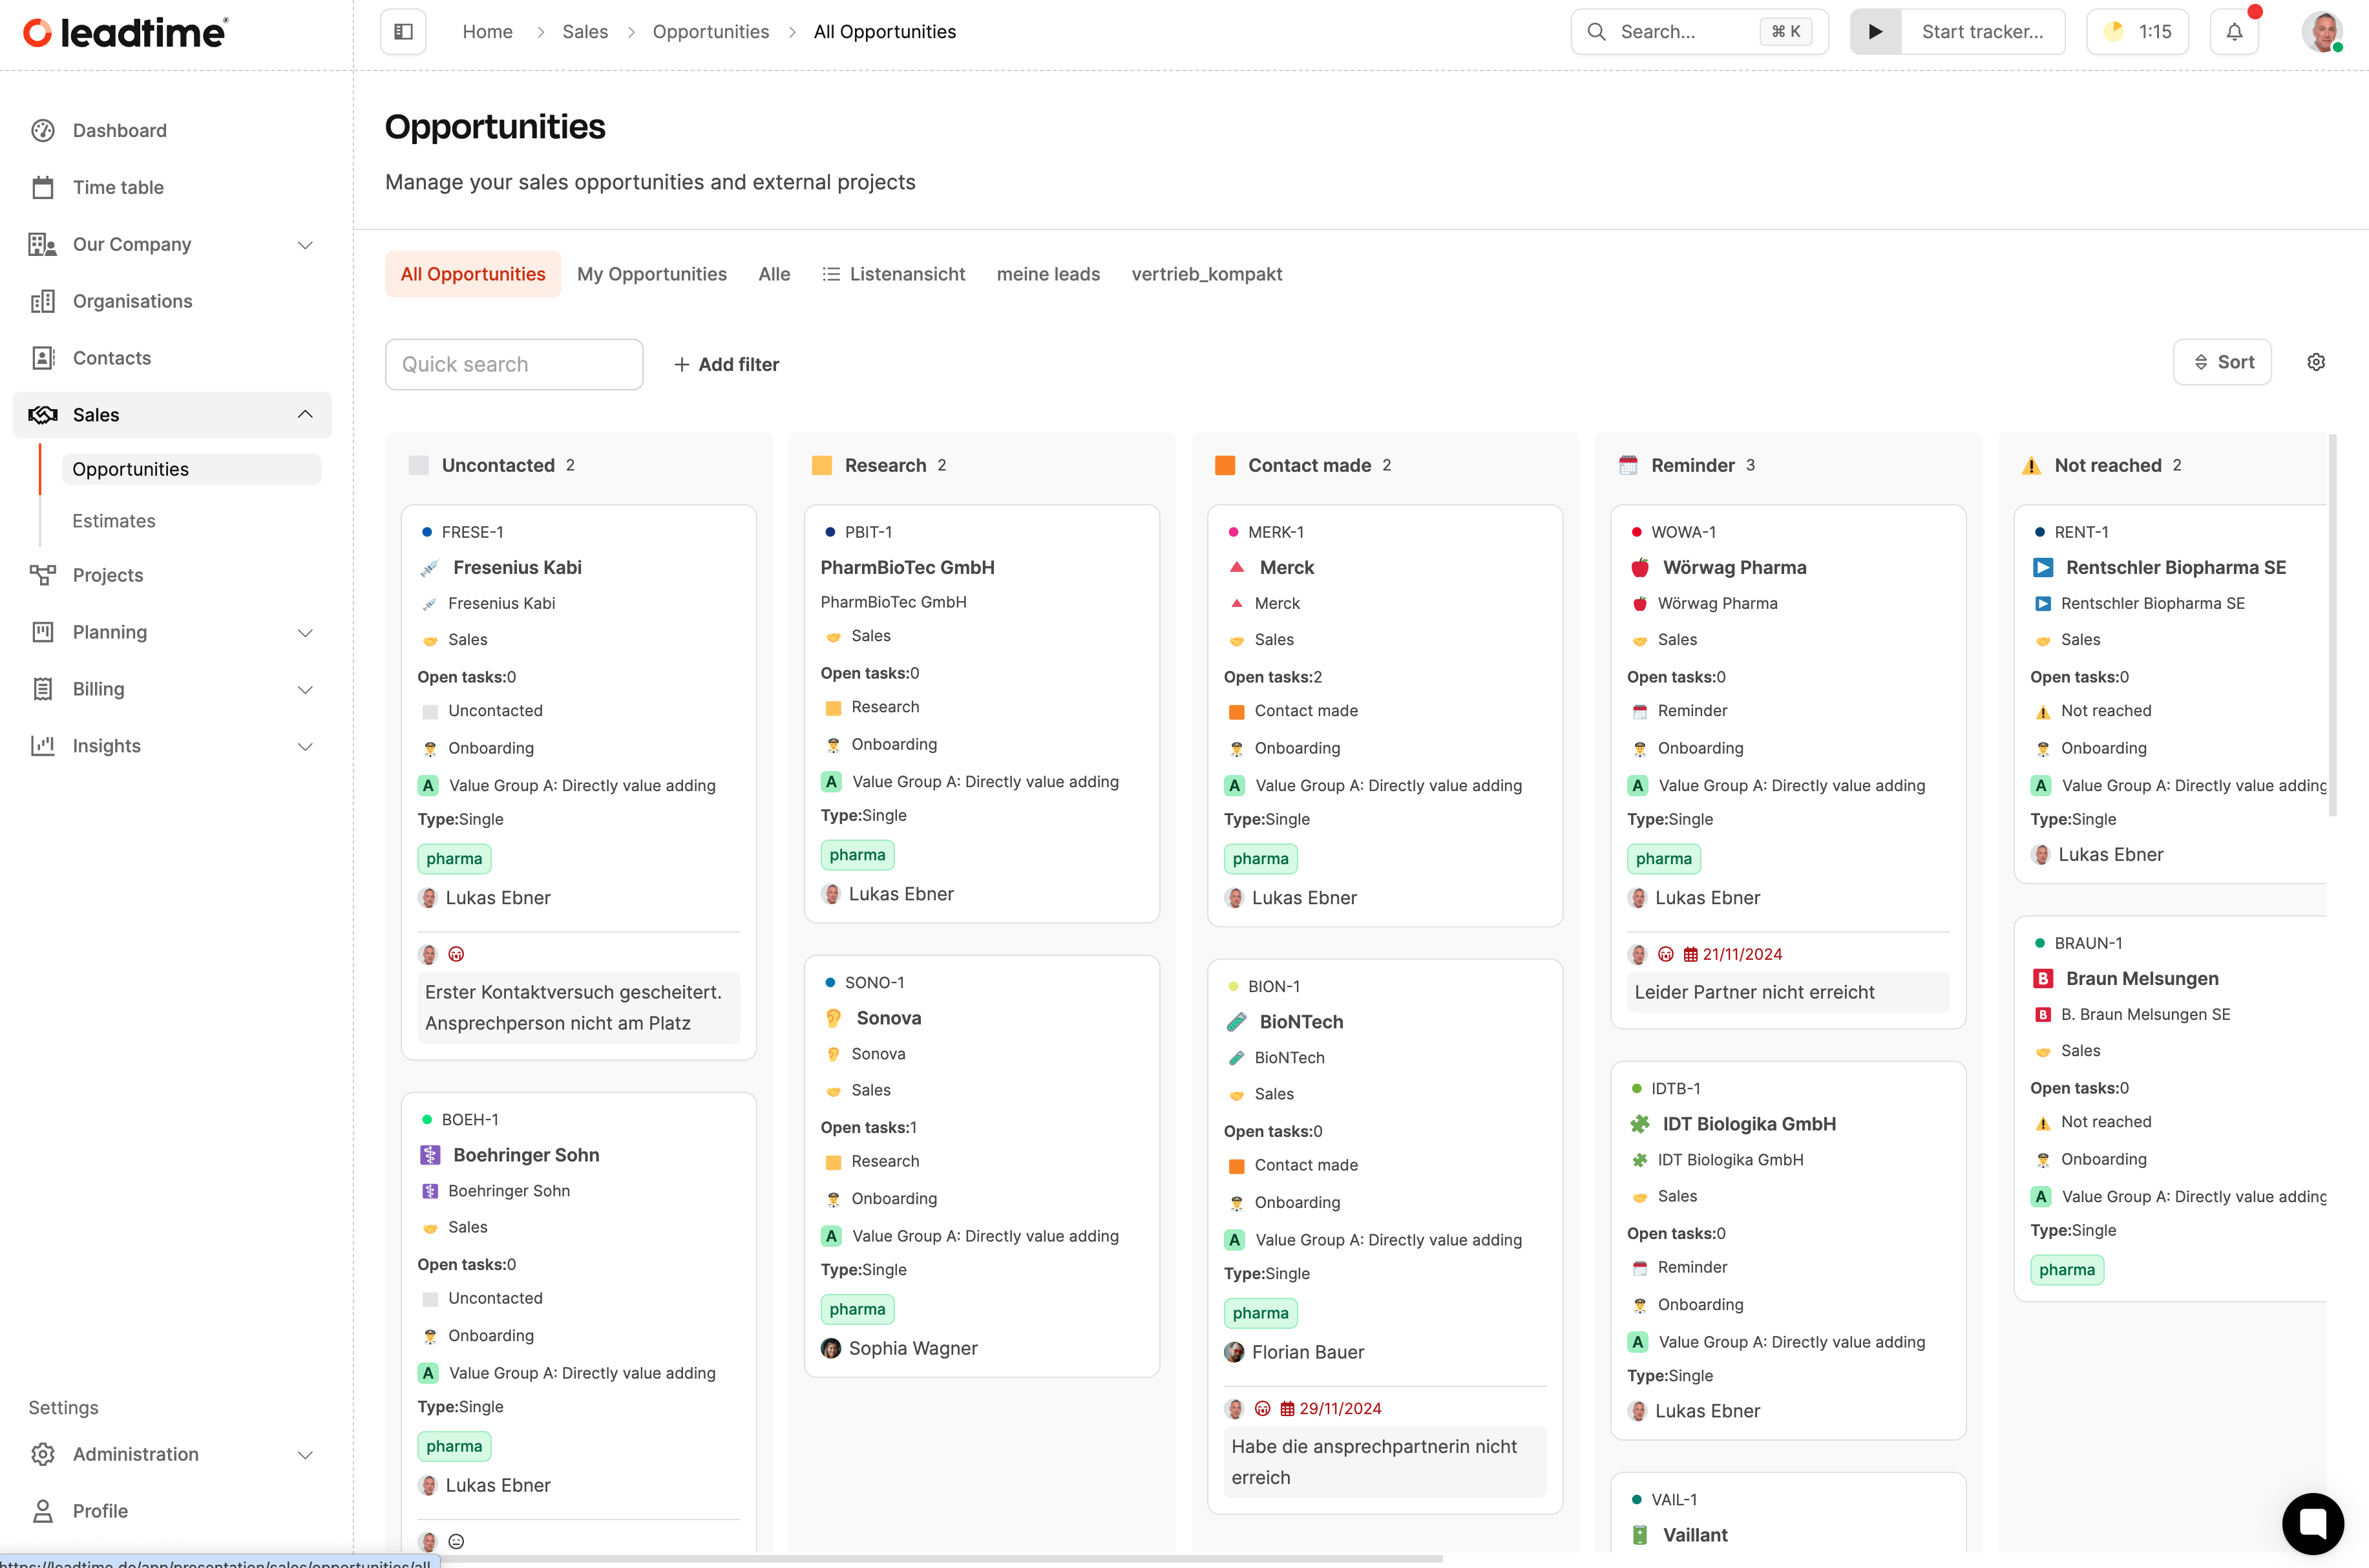Collapse the sidebar with the panel toggle icon
The image size is (2369, 1568).
[x=403, y=32]
